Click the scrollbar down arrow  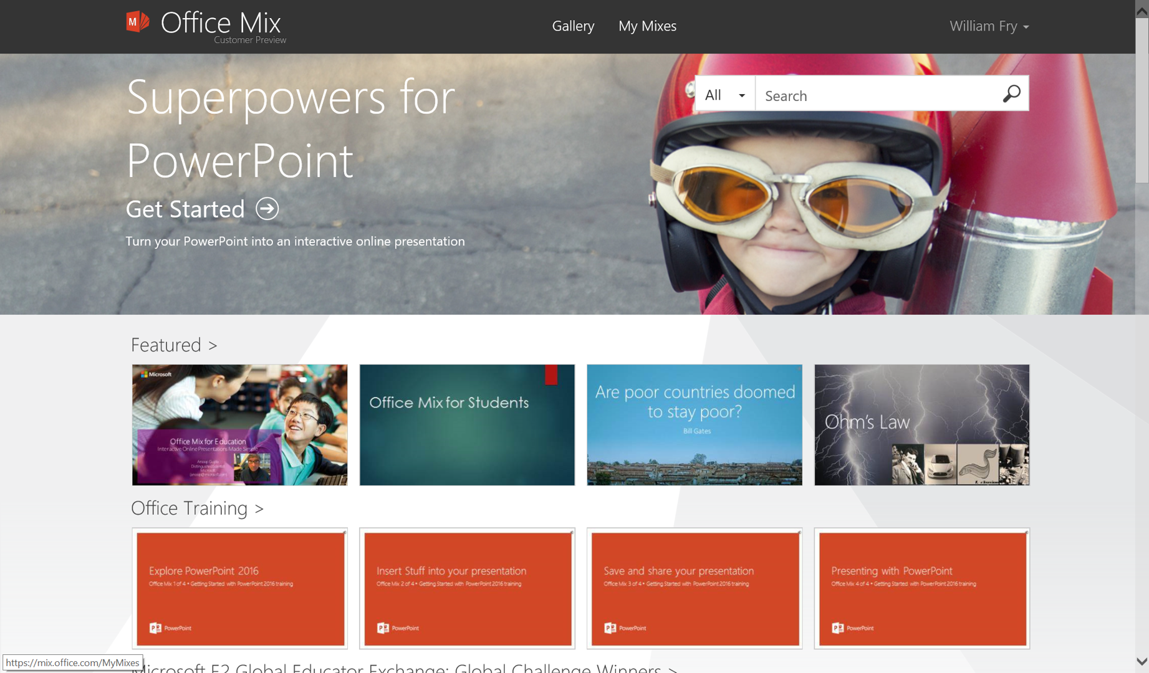pyautogui.click(x=1142, y=662)
